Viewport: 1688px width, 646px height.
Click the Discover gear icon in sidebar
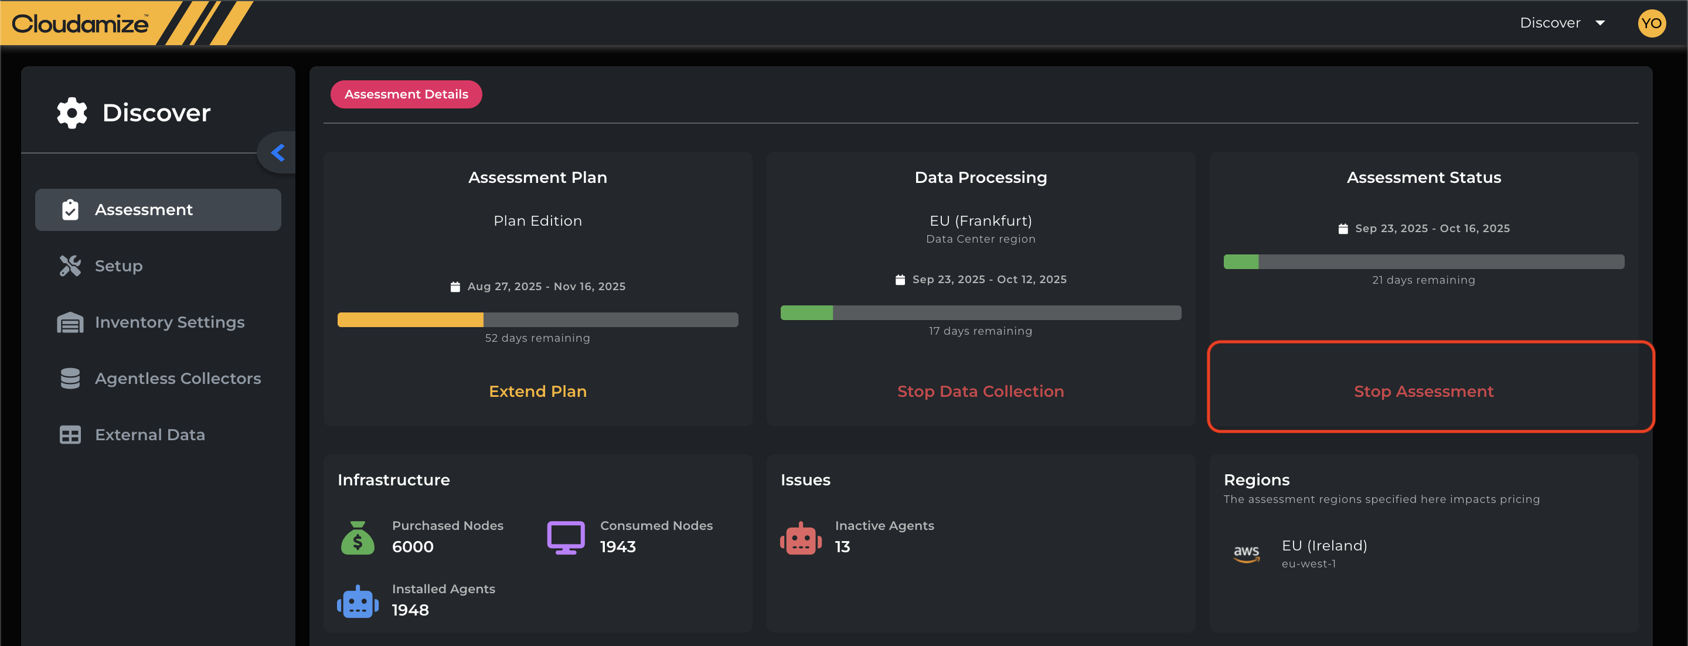[x=72, y=113]
